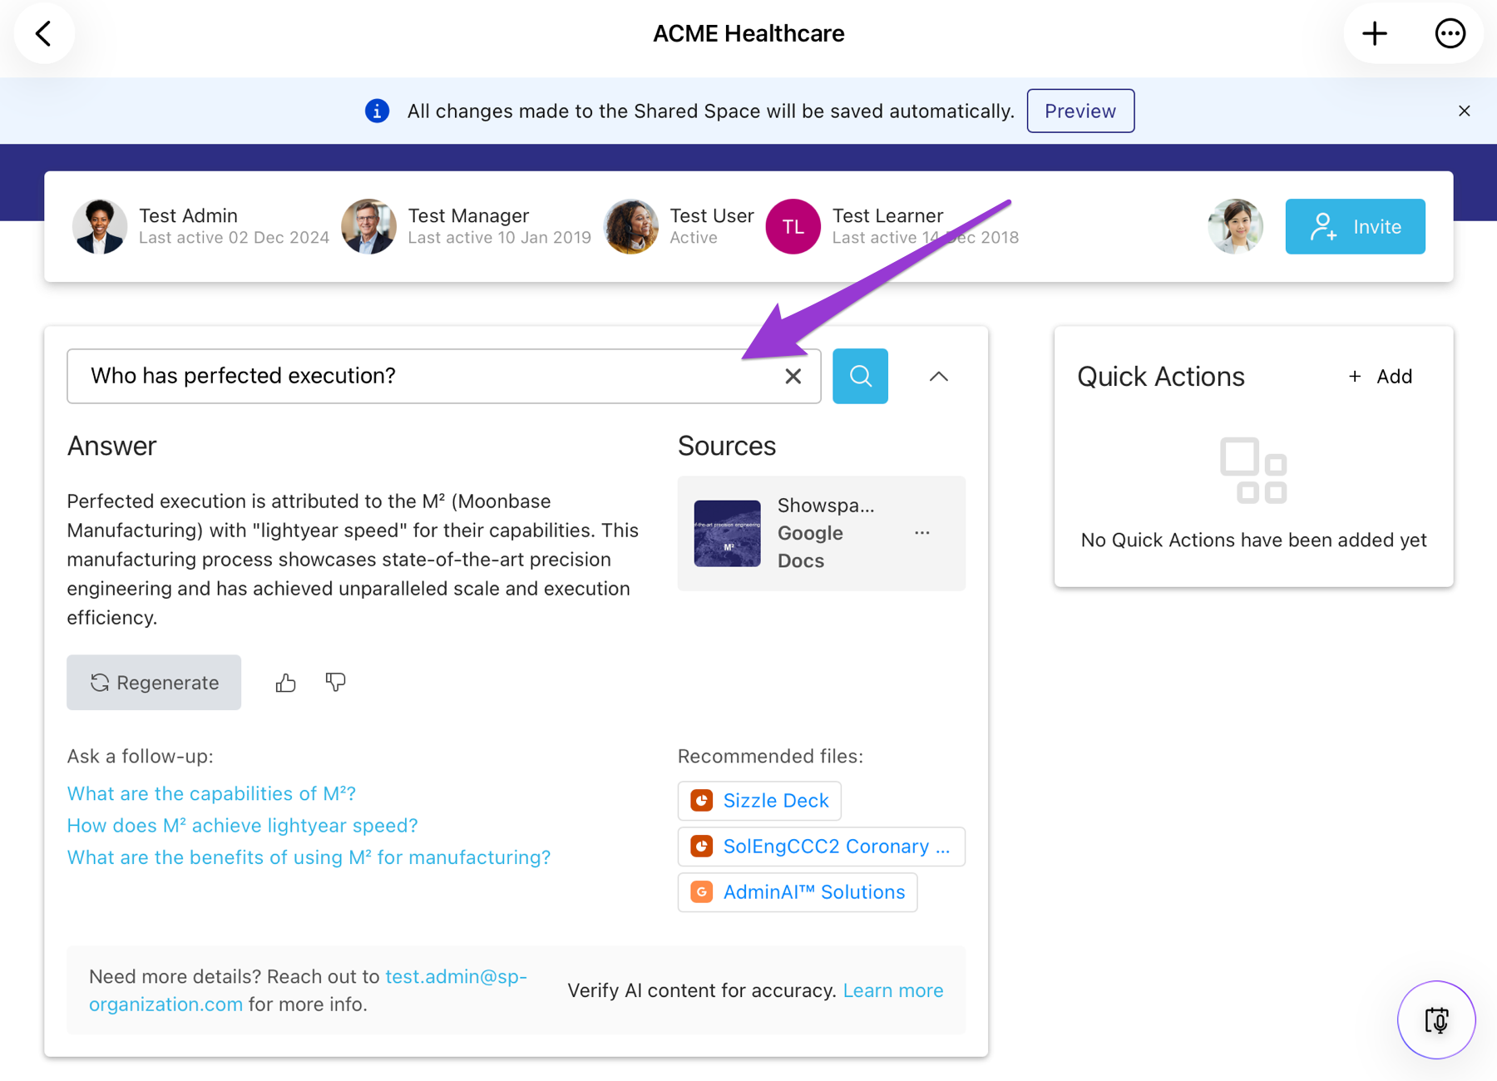The height and width of the screenshot is (1081, 1497).
Task: Give the answer a thumbs up
Action: click(285, 683)
